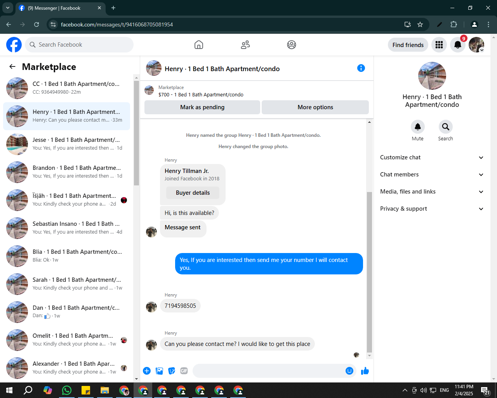
Task: Open Windows notification center with 21 badge
Action: 485,391
